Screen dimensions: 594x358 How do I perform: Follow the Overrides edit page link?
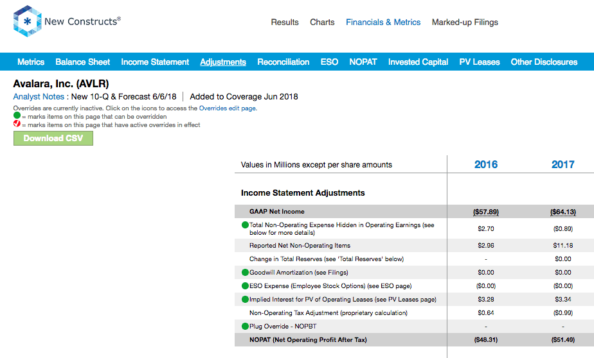(228, 108)
